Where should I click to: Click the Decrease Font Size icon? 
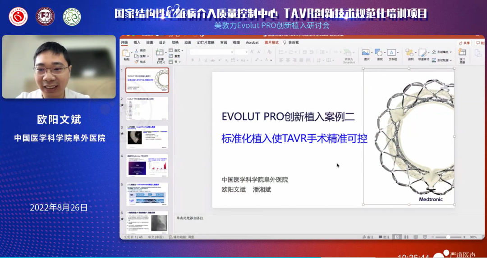[x=259, y=52]
